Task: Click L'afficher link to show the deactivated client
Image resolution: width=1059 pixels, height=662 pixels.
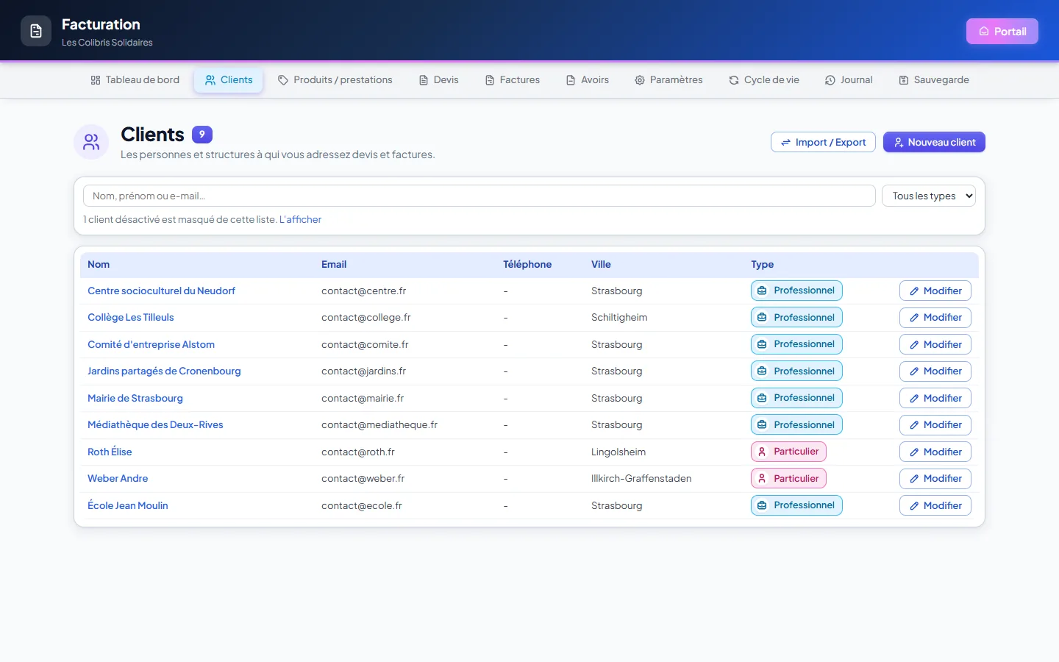Action: click(300, 219)
